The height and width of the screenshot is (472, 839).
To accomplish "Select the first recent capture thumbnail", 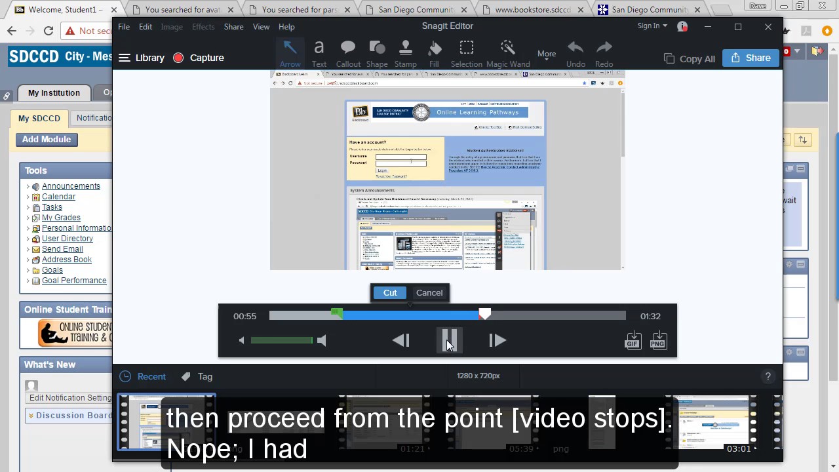I will point(167,422).
